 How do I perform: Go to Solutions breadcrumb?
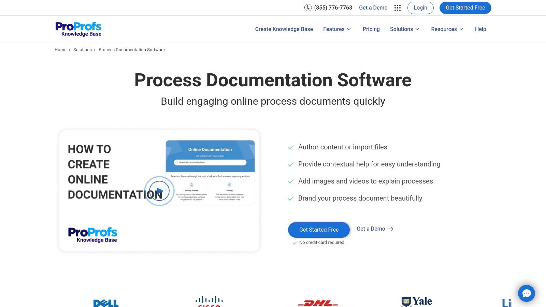(x=83, y=50)
